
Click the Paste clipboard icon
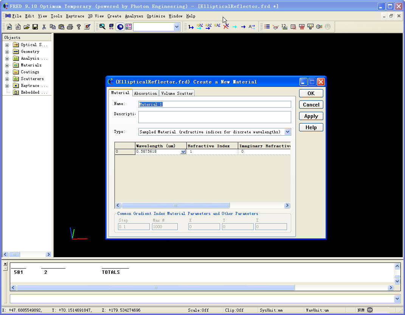(61, 26)
